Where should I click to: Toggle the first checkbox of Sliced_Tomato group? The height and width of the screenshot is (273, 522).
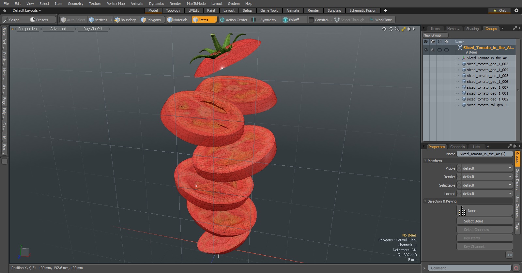tap(439, 50)
